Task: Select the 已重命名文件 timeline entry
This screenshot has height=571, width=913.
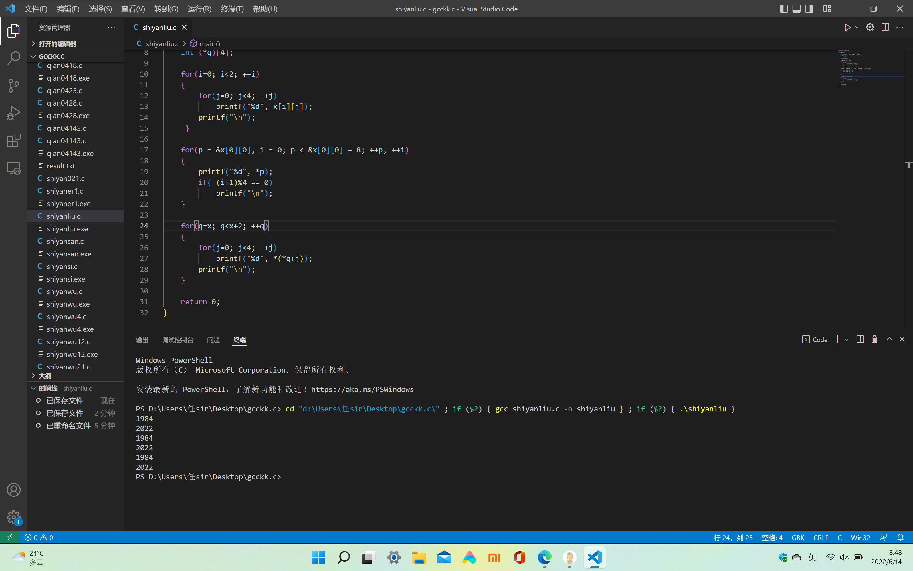Action: coord(76,426)
